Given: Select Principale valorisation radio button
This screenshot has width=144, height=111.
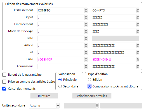Looking at the screenshot, I should point(60,80).
